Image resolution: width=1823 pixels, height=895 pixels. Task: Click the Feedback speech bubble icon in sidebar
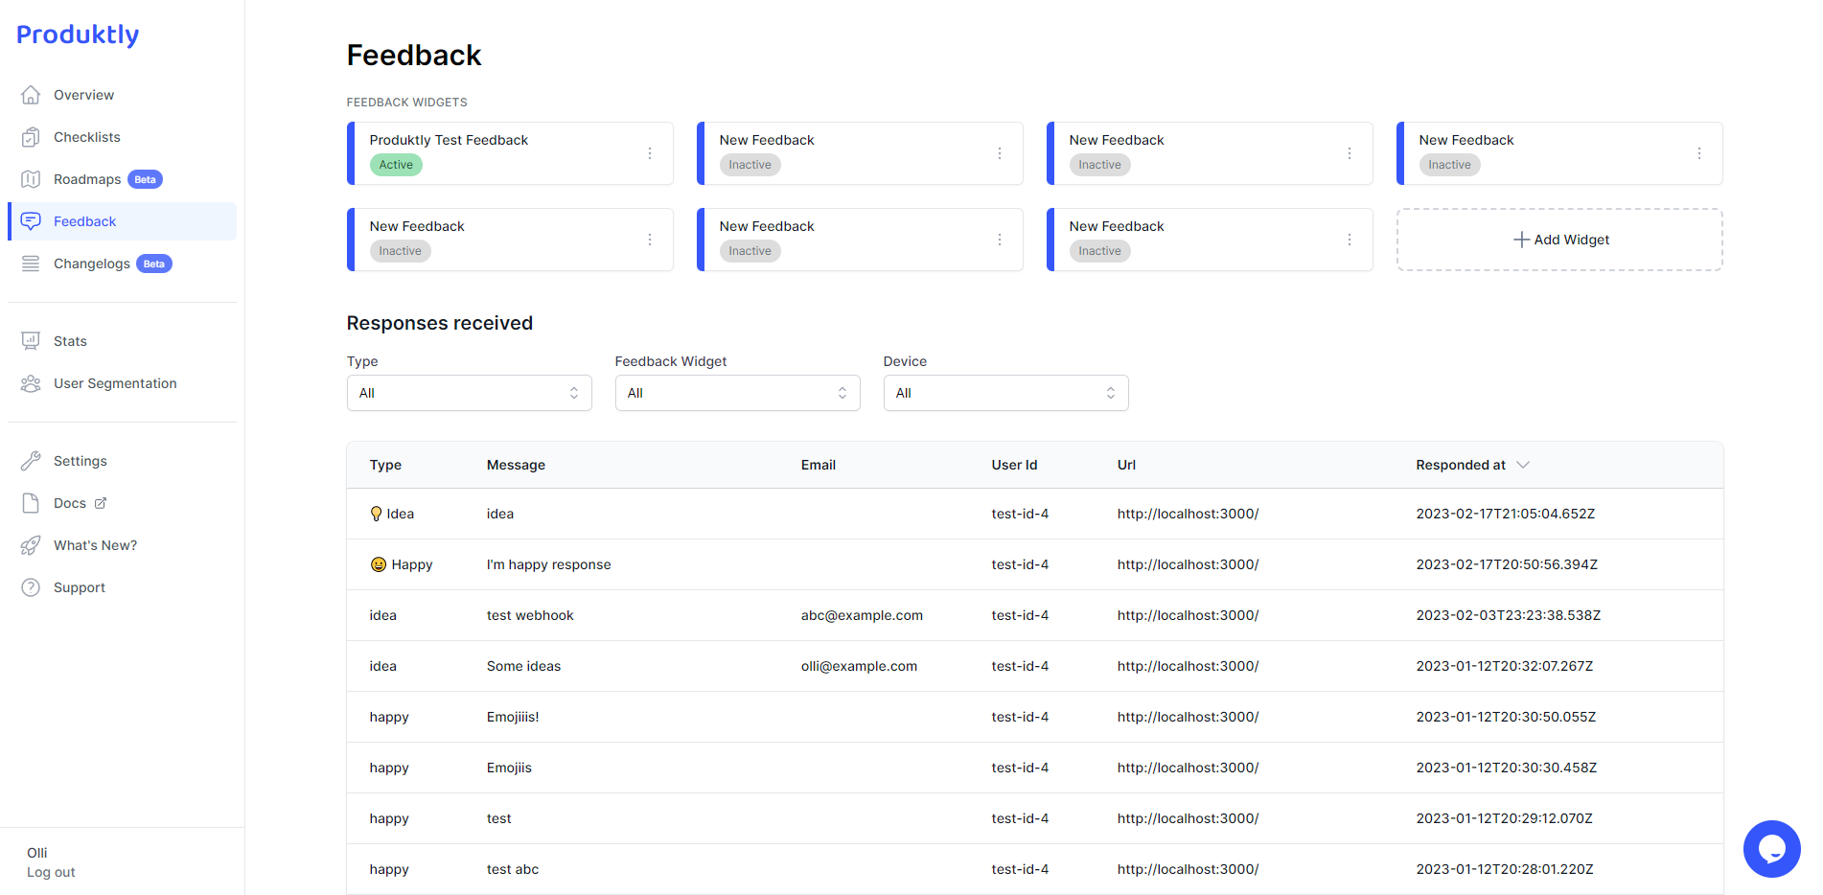click(x=31, y=221)
